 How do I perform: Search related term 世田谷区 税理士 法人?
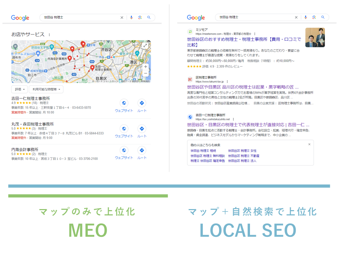pos(242,161)
